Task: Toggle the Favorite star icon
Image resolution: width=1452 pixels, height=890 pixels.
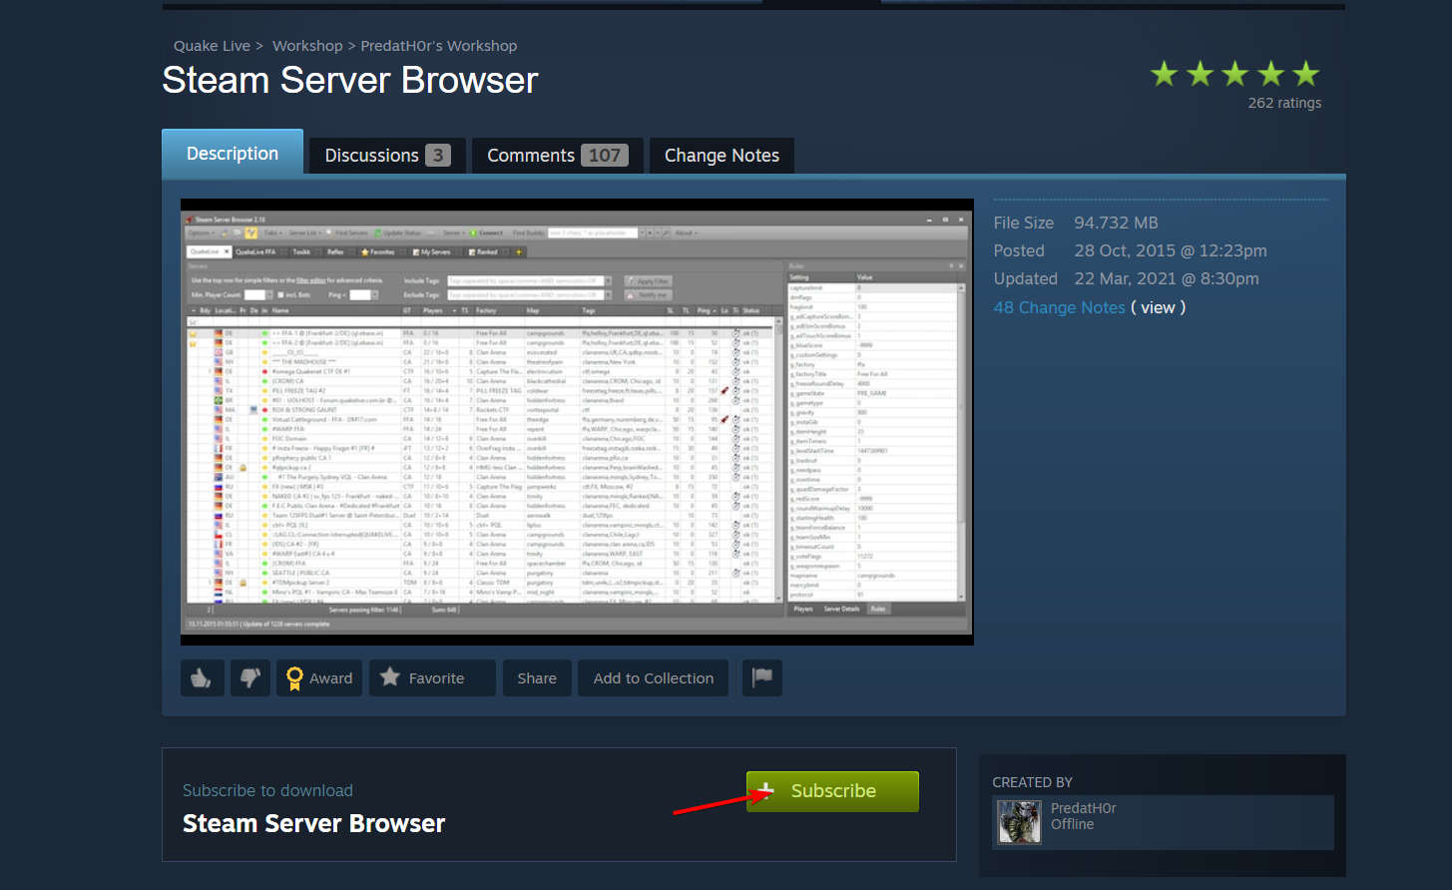Action: coord(389,677)
